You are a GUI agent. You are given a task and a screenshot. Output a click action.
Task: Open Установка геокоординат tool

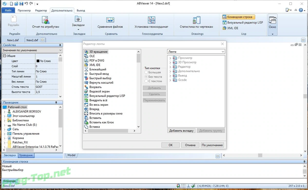point(151,22)
